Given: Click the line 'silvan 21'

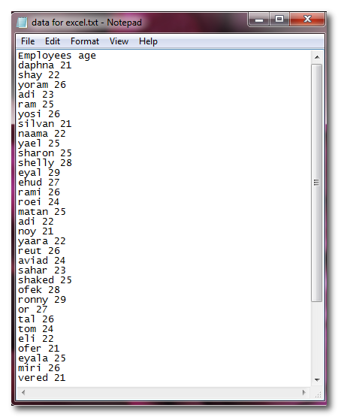Looking at the screenshot, I should (44, 124).
